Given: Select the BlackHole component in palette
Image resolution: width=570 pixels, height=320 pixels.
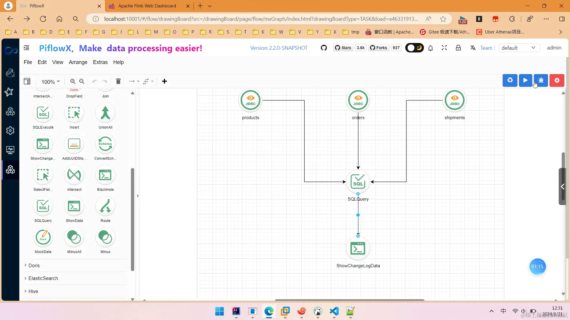Looking at the screenshot, I should pos(105,175).
